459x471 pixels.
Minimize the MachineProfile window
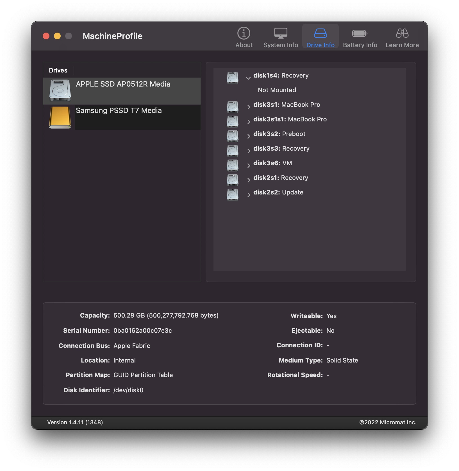pyautogui.click(x=57, y=36)
